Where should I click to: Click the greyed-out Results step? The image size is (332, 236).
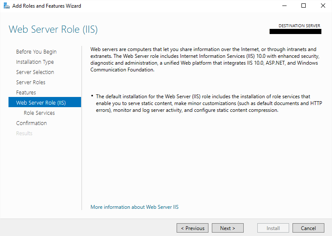tap(24, 134)
